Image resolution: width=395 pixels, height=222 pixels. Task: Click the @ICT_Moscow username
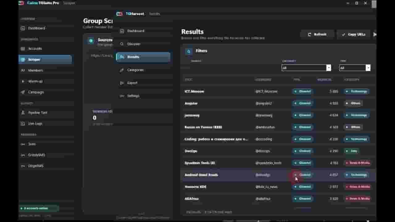[266, 92]
